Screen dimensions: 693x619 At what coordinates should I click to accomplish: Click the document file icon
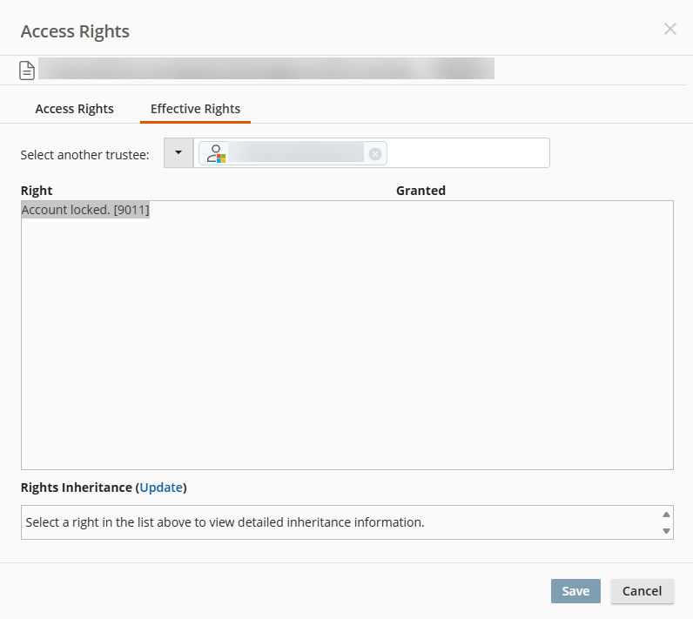pos(27,71)
